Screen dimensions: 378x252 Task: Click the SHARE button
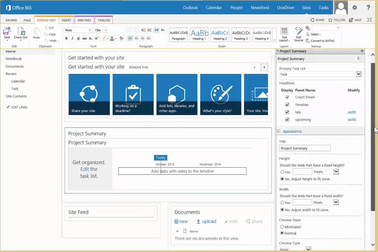(317, 20)
